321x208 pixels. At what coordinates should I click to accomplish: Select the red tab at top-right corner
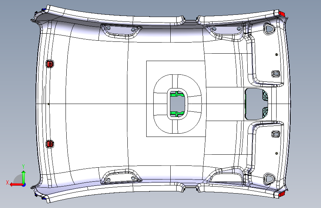pyautogui.click(x=282, y=14)
